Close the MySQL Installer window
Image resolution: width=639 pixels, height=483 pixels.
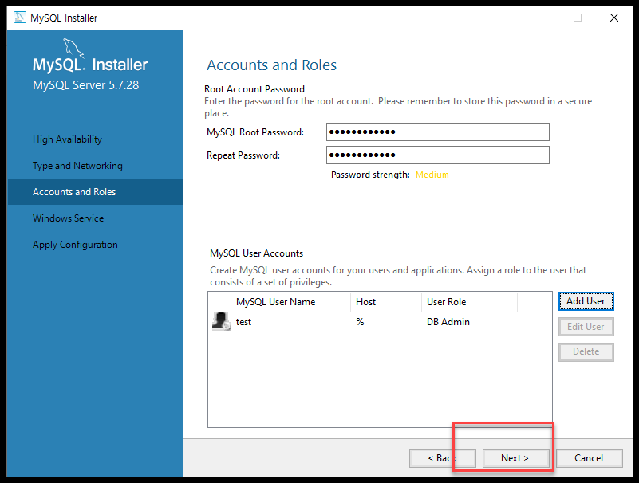614,18
